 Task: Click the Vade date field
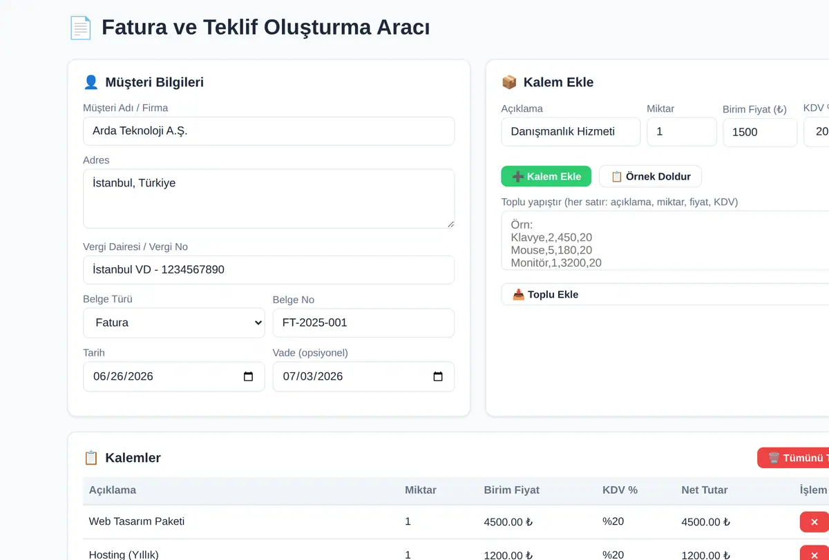[x=363, y=377]
